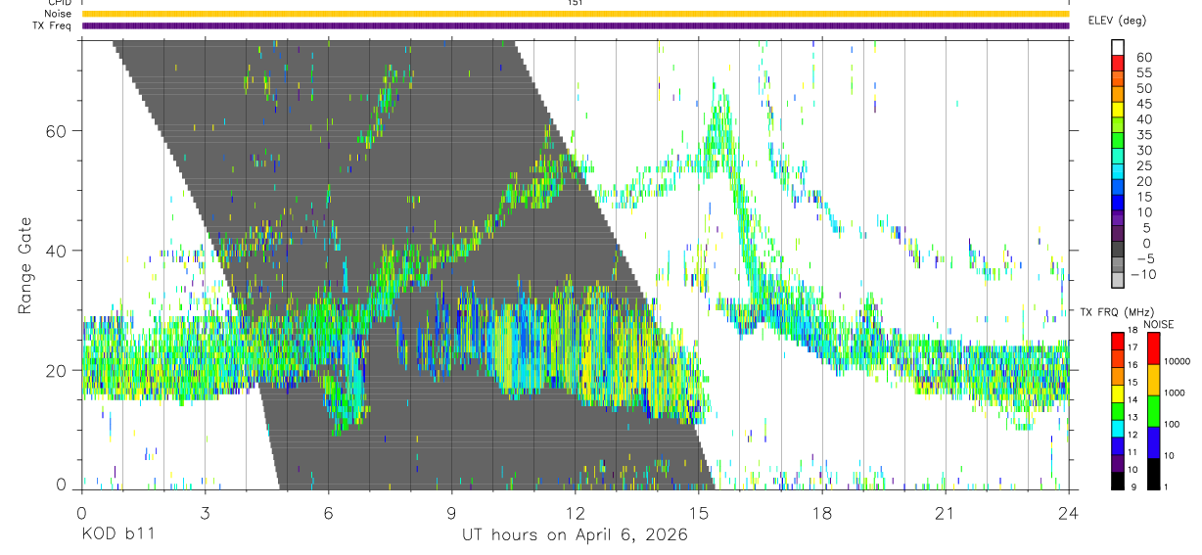Click the yellow Noise strip above the plot
1202x555 pixels.
576,14
